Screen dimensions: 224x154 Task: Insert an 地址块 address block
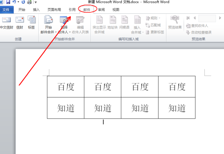pos(113,22)
